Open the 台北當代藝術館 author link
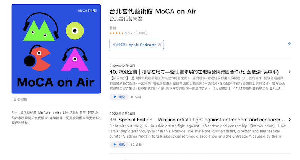Image resolution: width=300 pixels, height=160 pixels. click(x=126, y=19)
